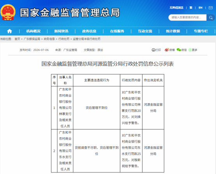Click the 当事人名称 column header
The width and height of the screenshot is (216, 174).
pos(65,80)
